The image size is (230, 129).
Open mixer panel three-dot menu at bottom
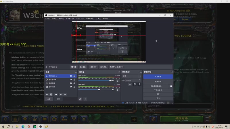[x=85, y=99]
